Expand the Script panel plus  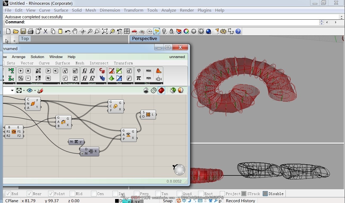(x=105, y=83)
